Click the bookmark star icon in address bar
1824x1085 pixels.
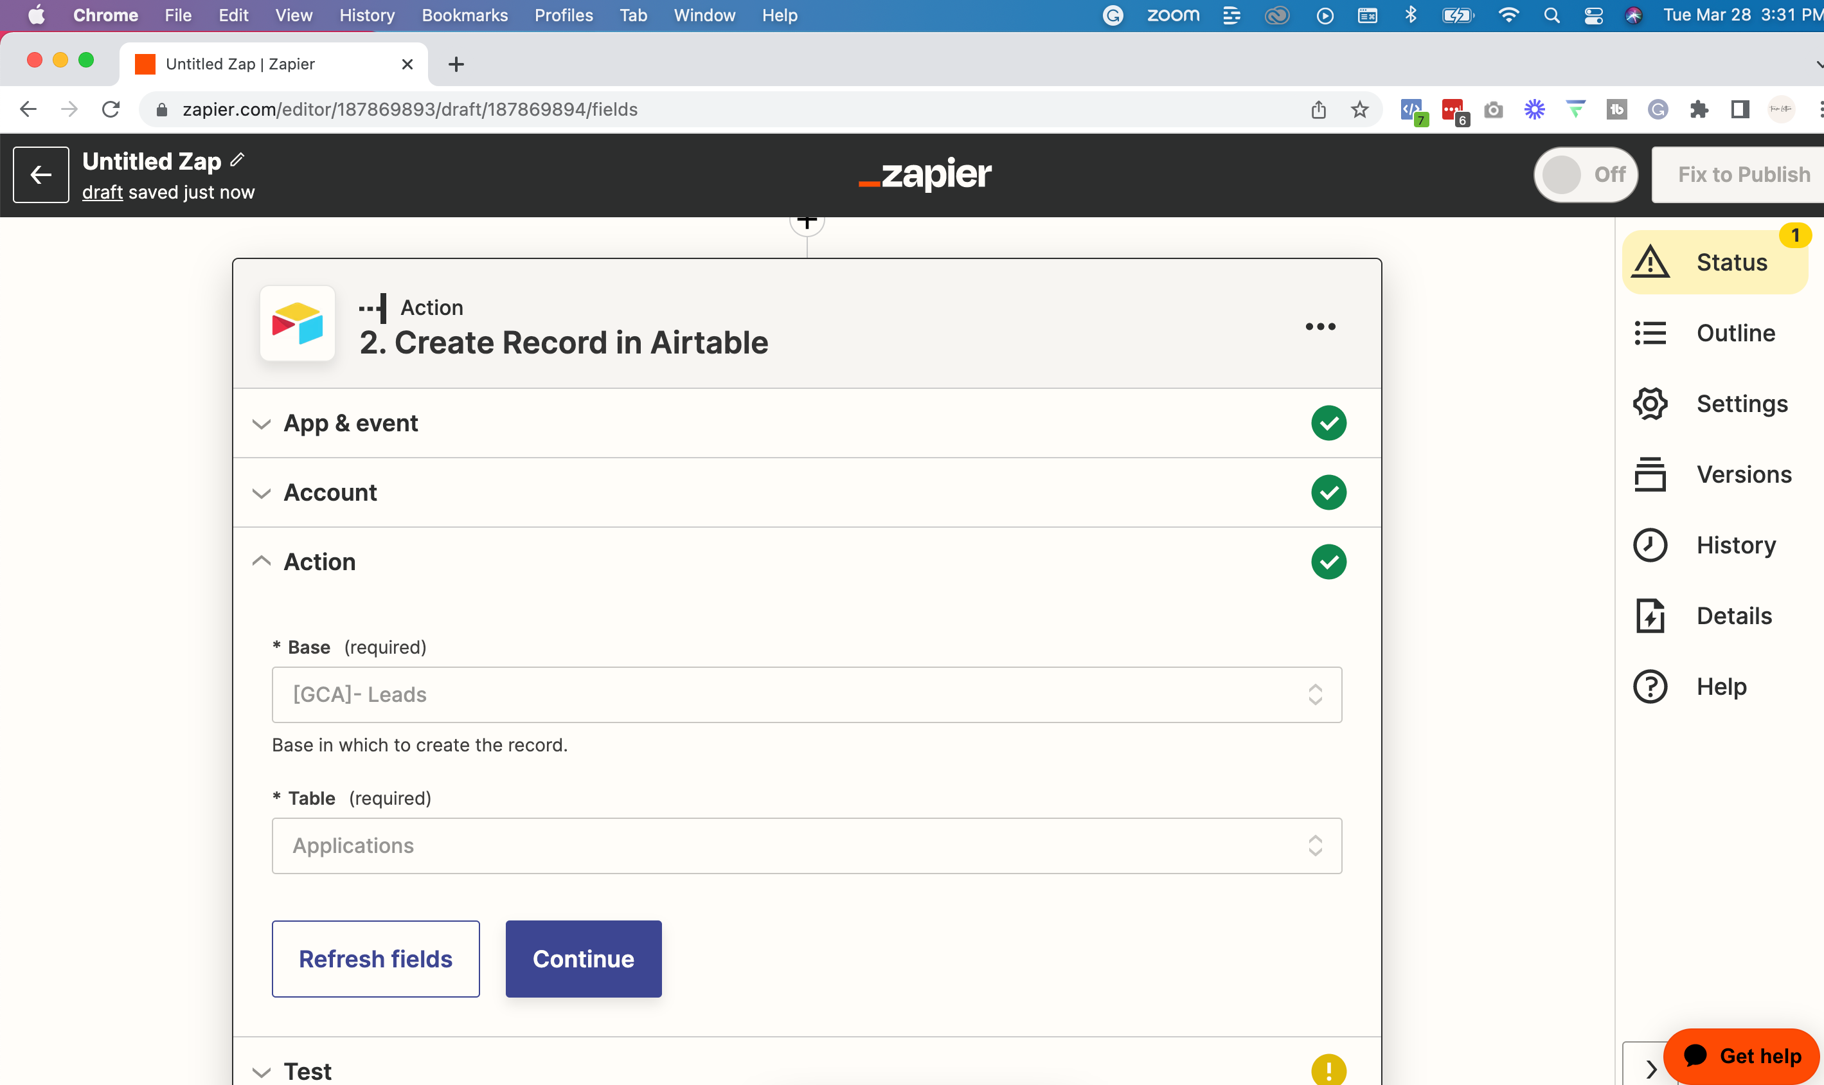(1360, 110)
